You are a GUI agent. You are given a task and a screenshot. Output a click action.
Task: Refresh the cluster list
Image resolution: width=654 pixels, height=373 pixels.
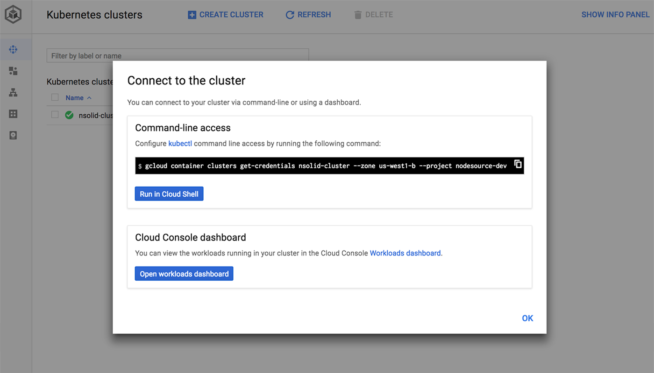[308, 15]
